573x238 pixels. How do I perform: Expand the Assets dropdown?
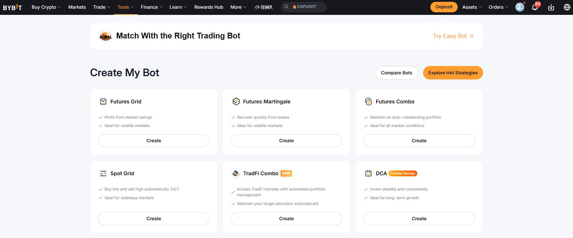click(x=472, y=7)
